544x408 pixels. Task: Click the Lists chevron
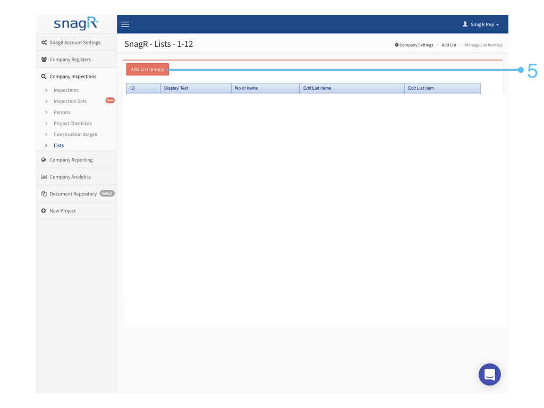pos(46,146)
